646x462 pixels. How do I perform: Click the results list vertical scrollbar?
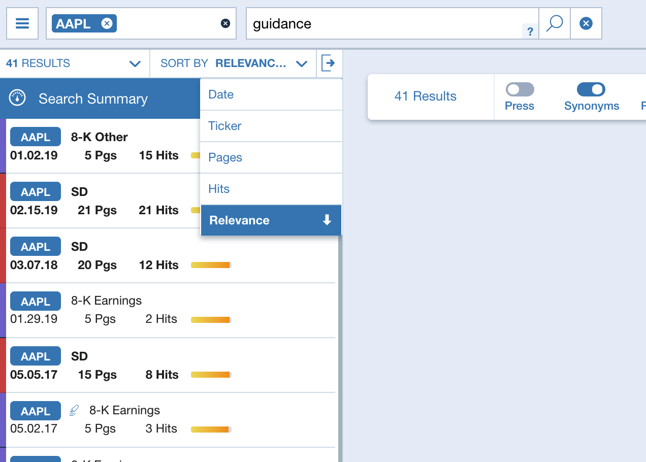click(x=340, y=348)
